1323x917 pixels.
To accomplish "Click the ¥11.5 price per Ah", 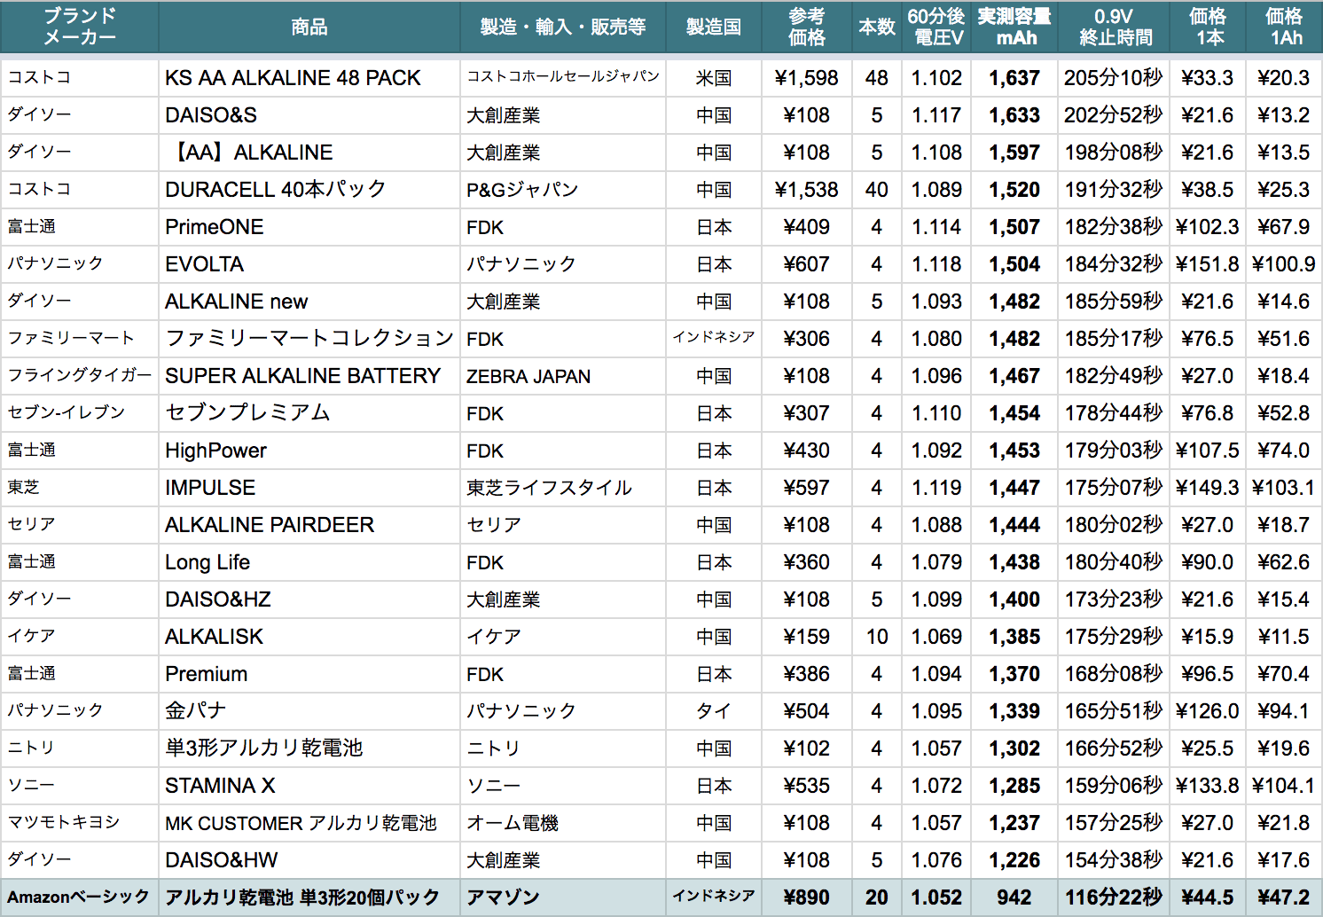I will coord(1284,637).
